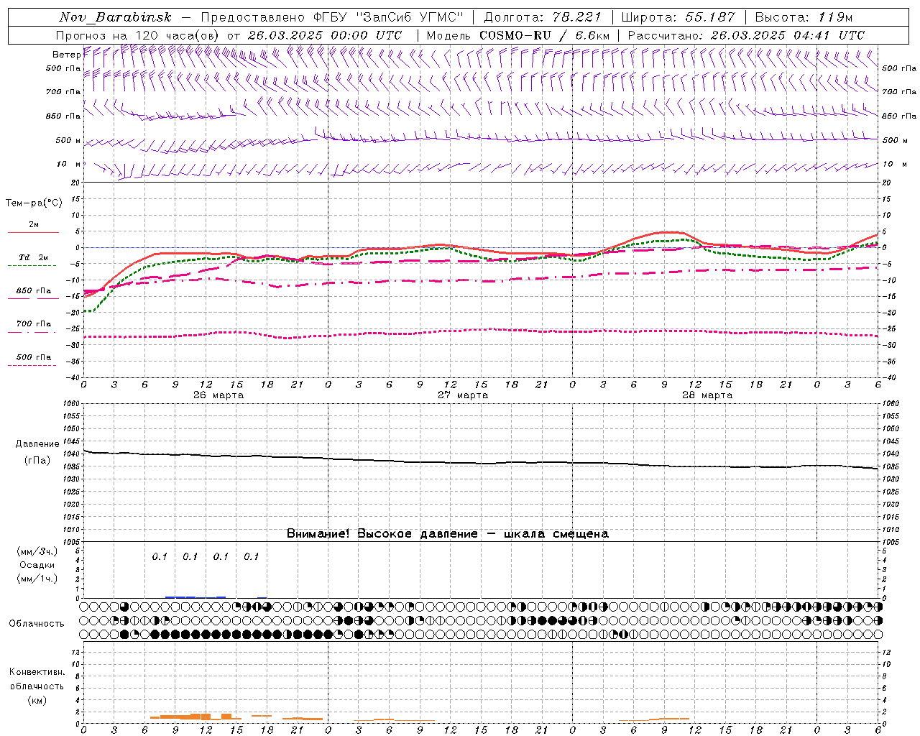Viewport: 920px width, 736px height.
Task: Click the red 2м temperature legend line
Action: 33,231
